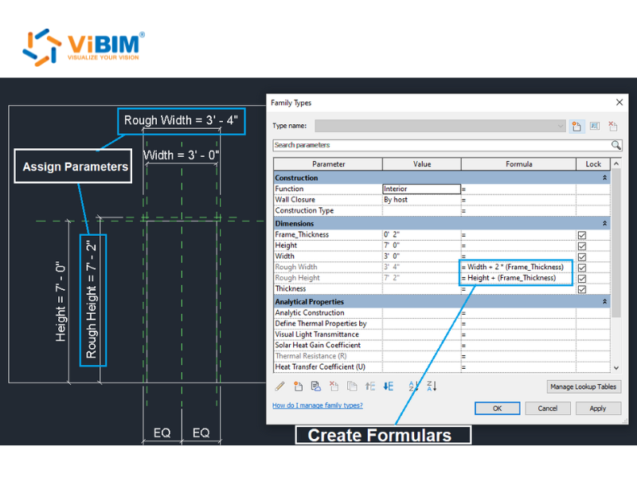Open Manage Lookup Tables
This screenshot has width=637, height=478.
pyautogui.click(x=584, y=387)
